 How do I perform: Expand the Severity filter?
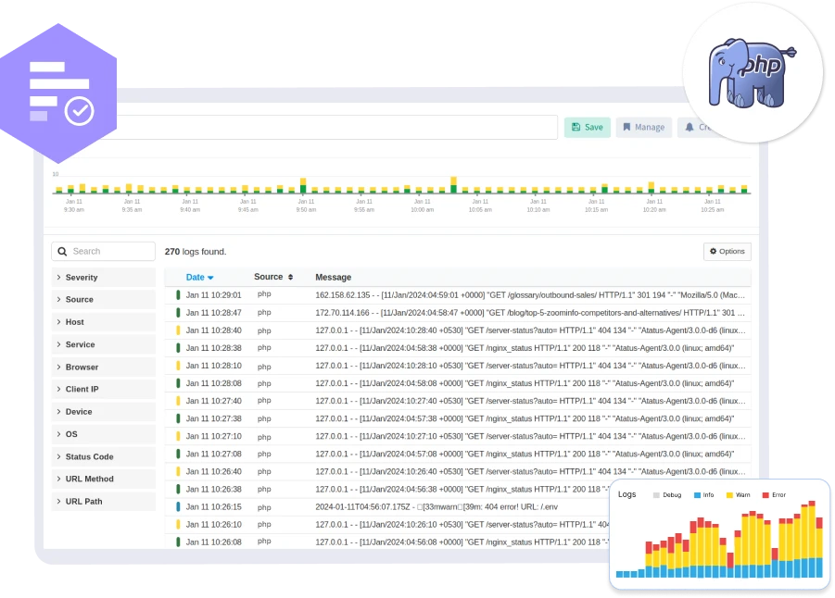[x=103, y=277]
